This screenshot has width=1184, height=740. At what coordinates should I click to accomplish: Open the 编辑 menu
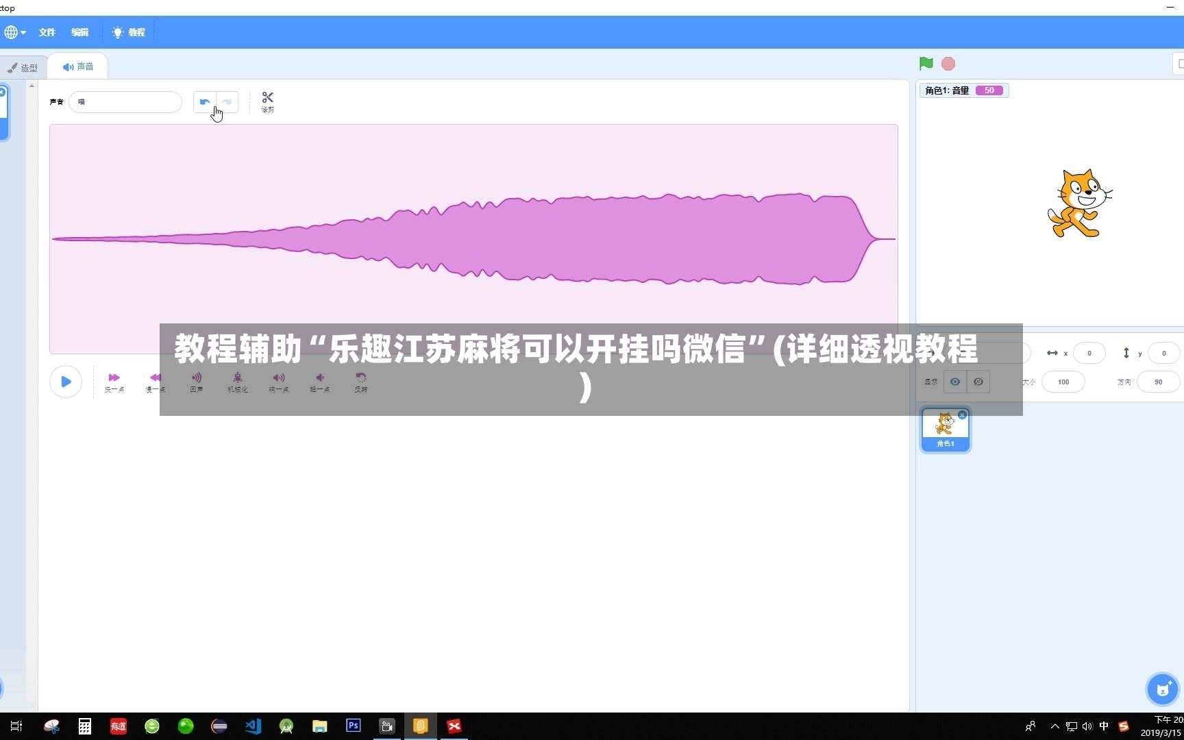[x=80, y=32]
